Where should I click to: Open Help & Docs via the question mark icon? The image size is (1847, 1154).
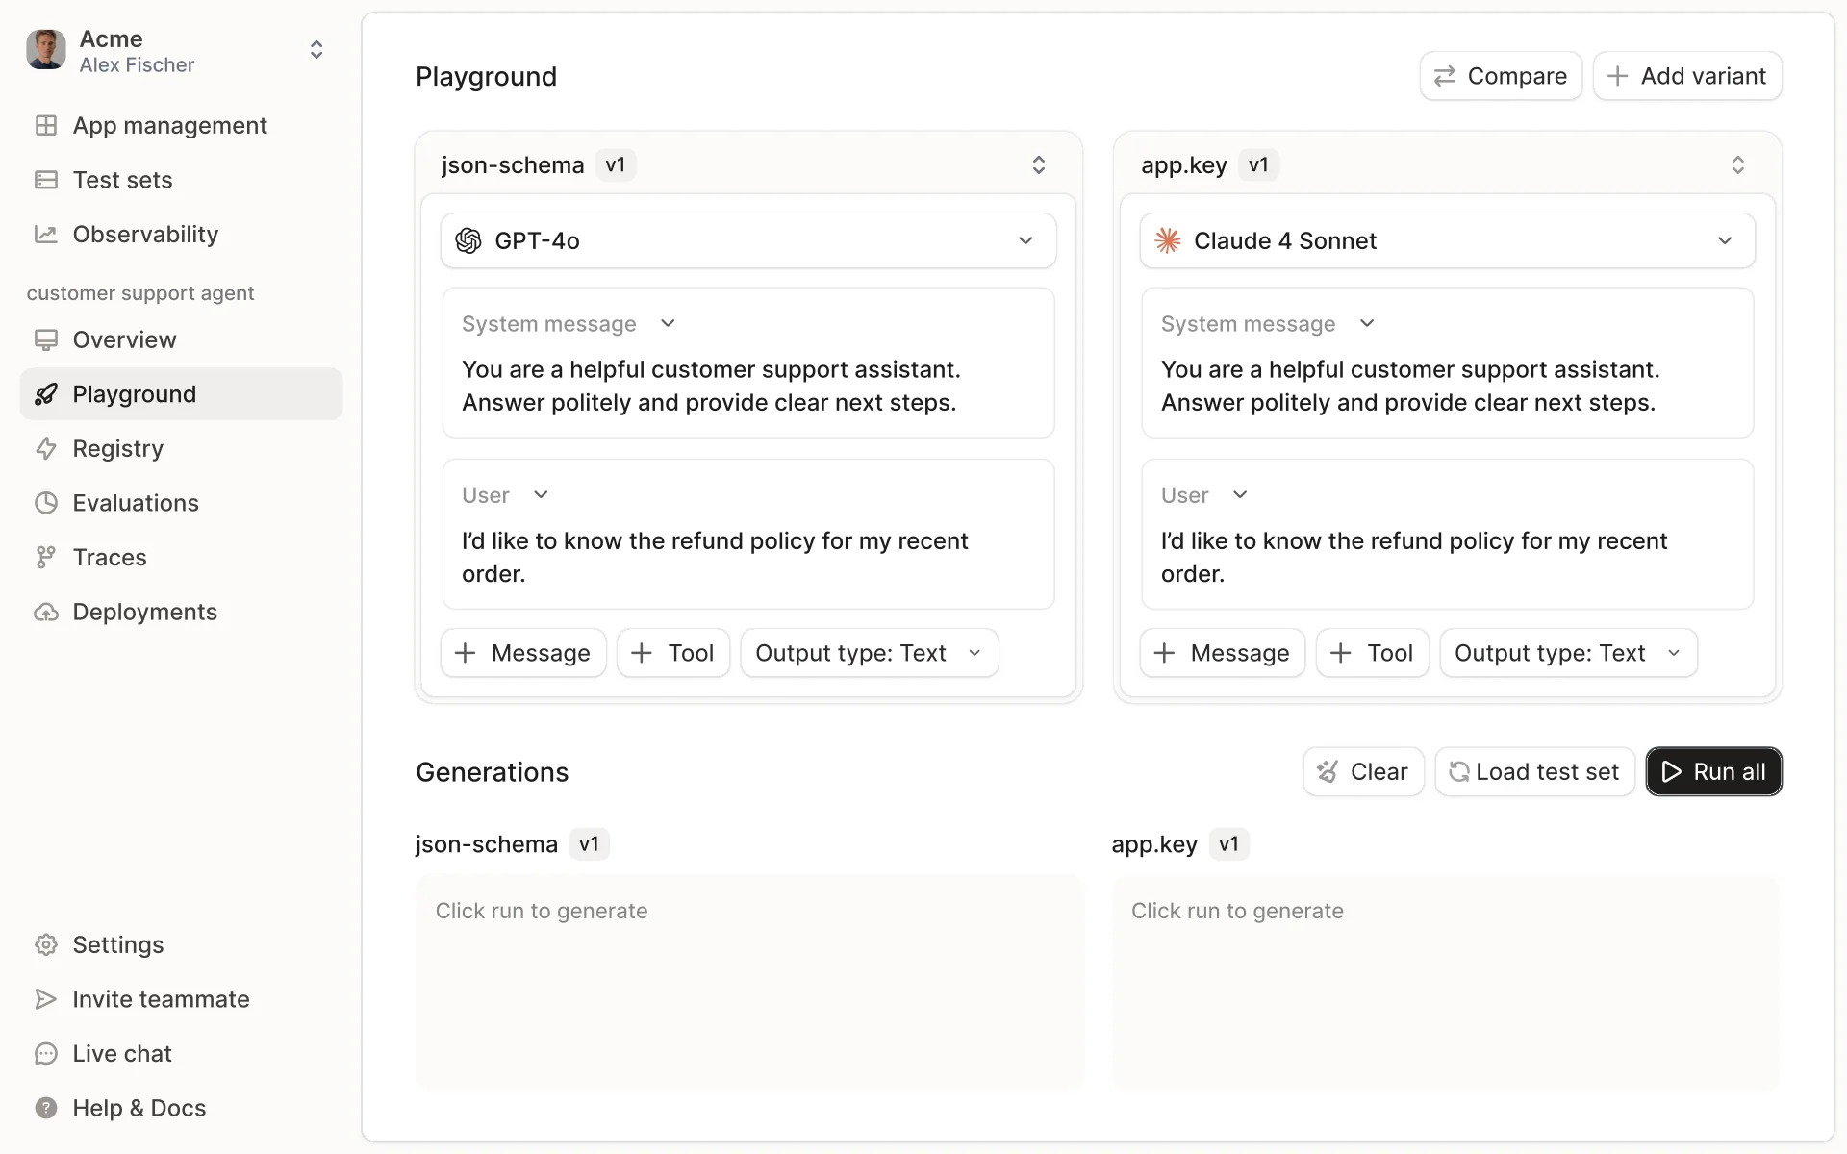[45, 1108]
